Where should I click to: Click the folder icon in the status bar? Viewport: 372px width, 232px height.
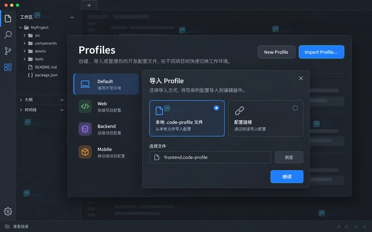(x=7, y=227)
